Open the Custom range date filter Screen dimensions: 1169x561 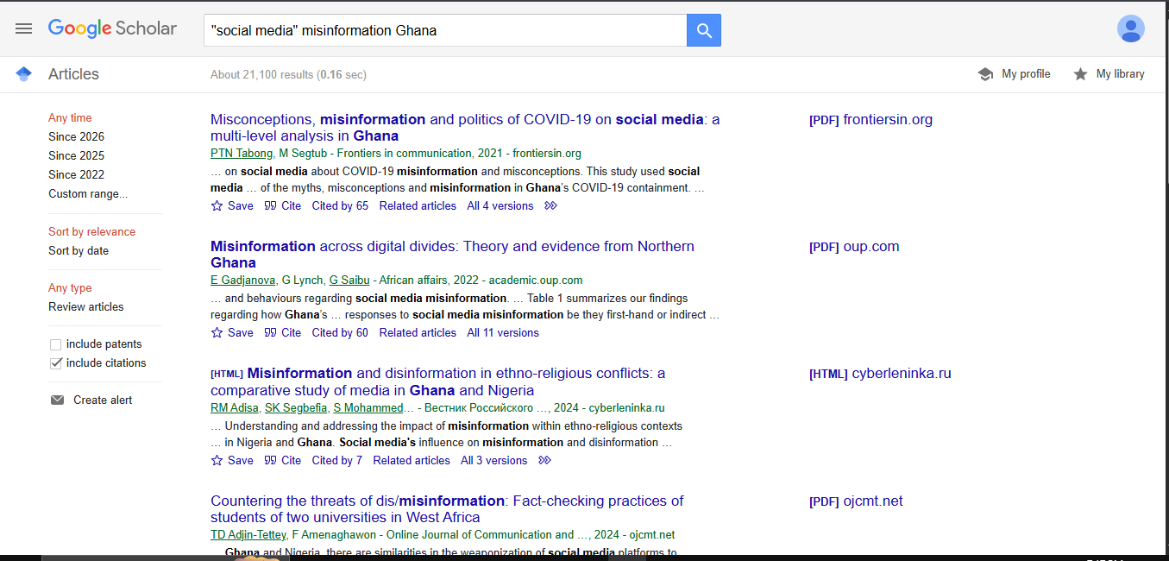point(88,193)
